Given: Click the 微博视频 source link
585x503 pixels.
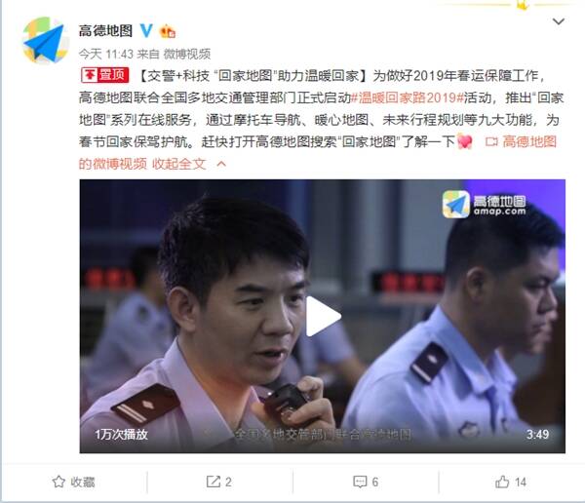Looking at the screenshot, I should tap(187, 55).
